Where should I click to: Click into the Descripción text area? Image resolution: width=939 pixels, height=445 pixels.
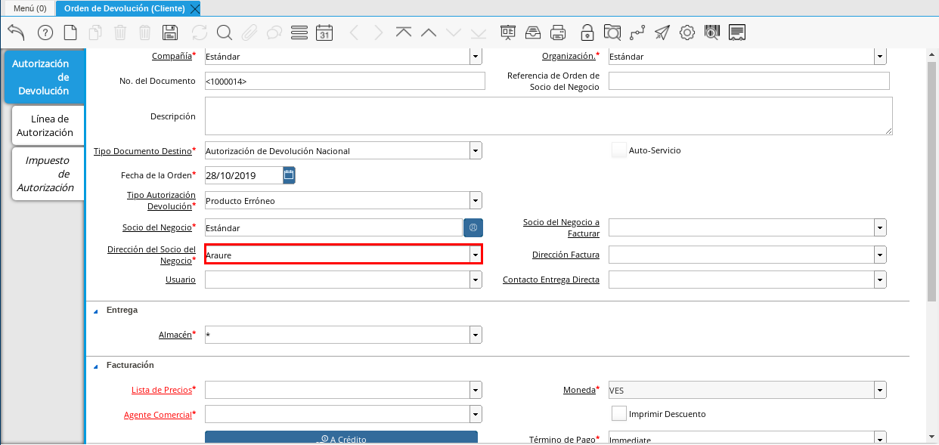(x=548, y=116)
